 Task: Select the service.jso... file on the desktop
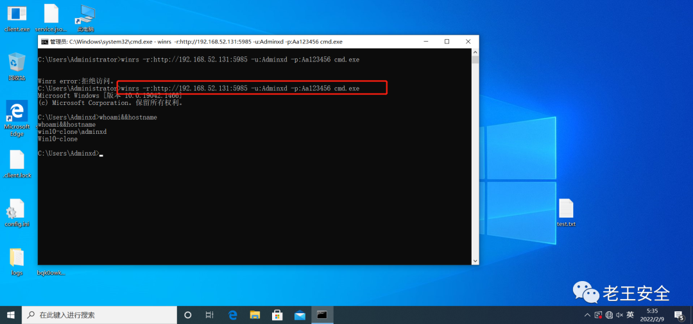51,18
